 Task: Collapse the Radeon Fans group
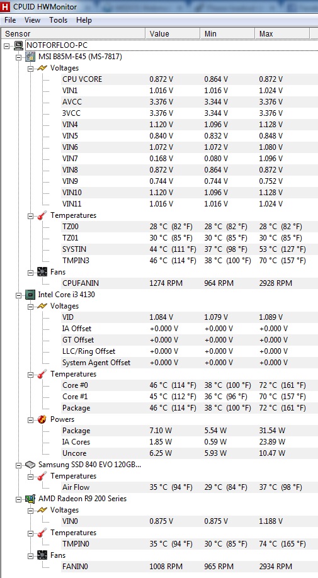coord(31,556)
